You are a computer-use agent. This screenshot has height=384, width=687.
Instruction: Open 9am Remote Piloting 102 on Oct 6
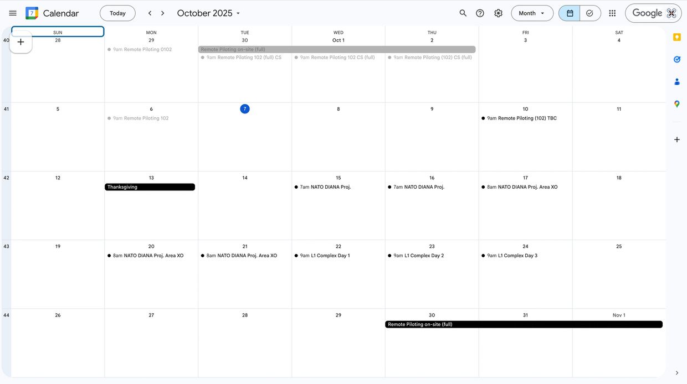pyautogui.click(x=151, y=118)
